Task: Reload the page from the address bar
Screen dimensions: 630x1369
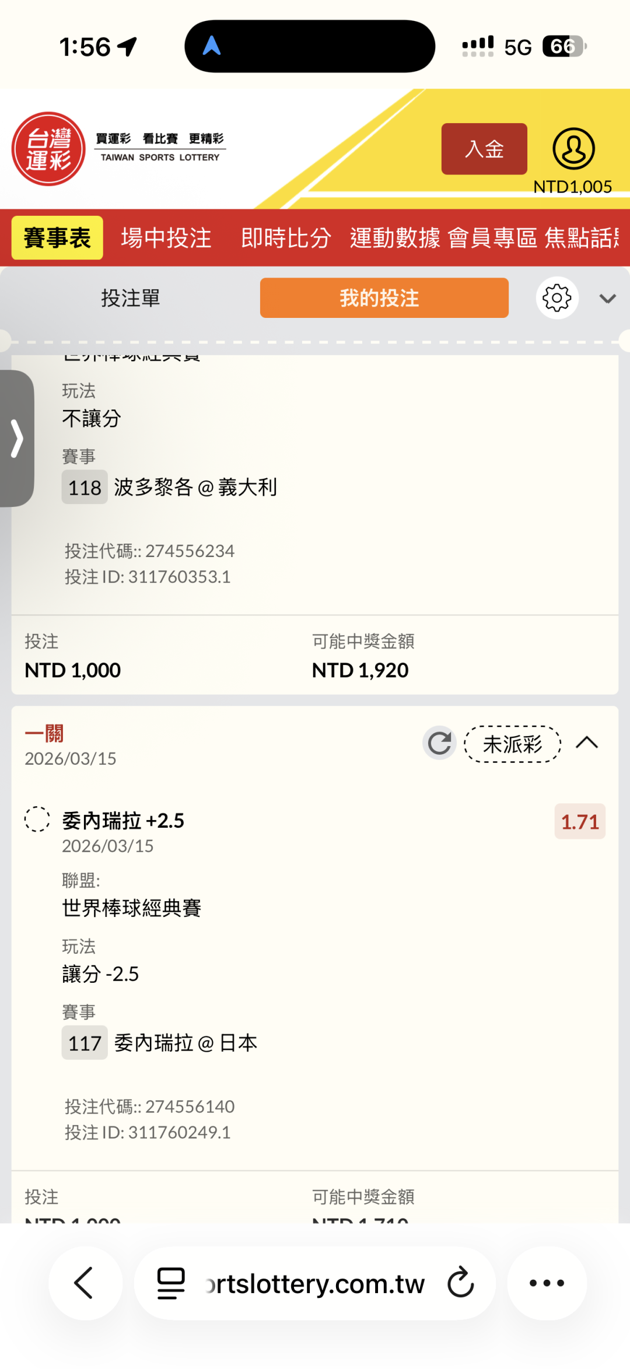Action: tap(460, 1283)
